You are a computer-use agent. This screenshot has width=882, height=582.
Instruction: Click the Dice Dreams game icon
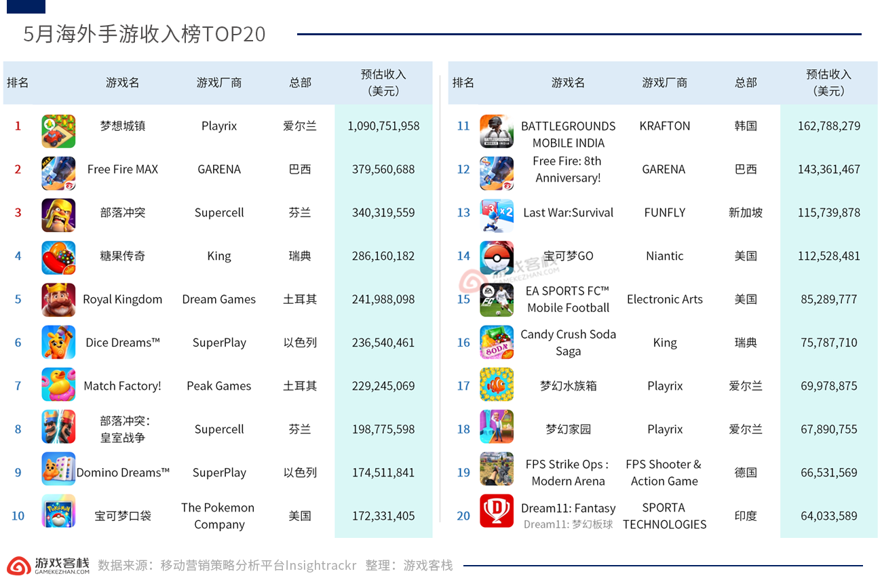click(x=58, y=342)
